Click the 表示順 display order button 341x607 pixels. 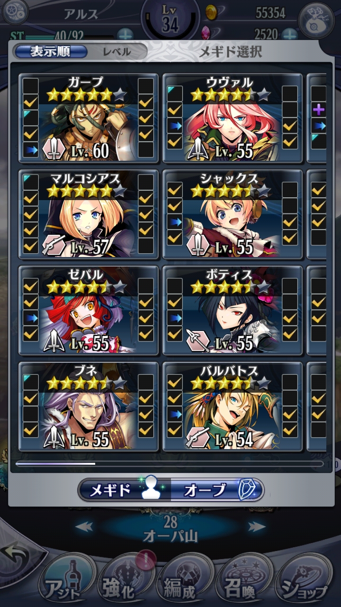(x=51, y=52)
